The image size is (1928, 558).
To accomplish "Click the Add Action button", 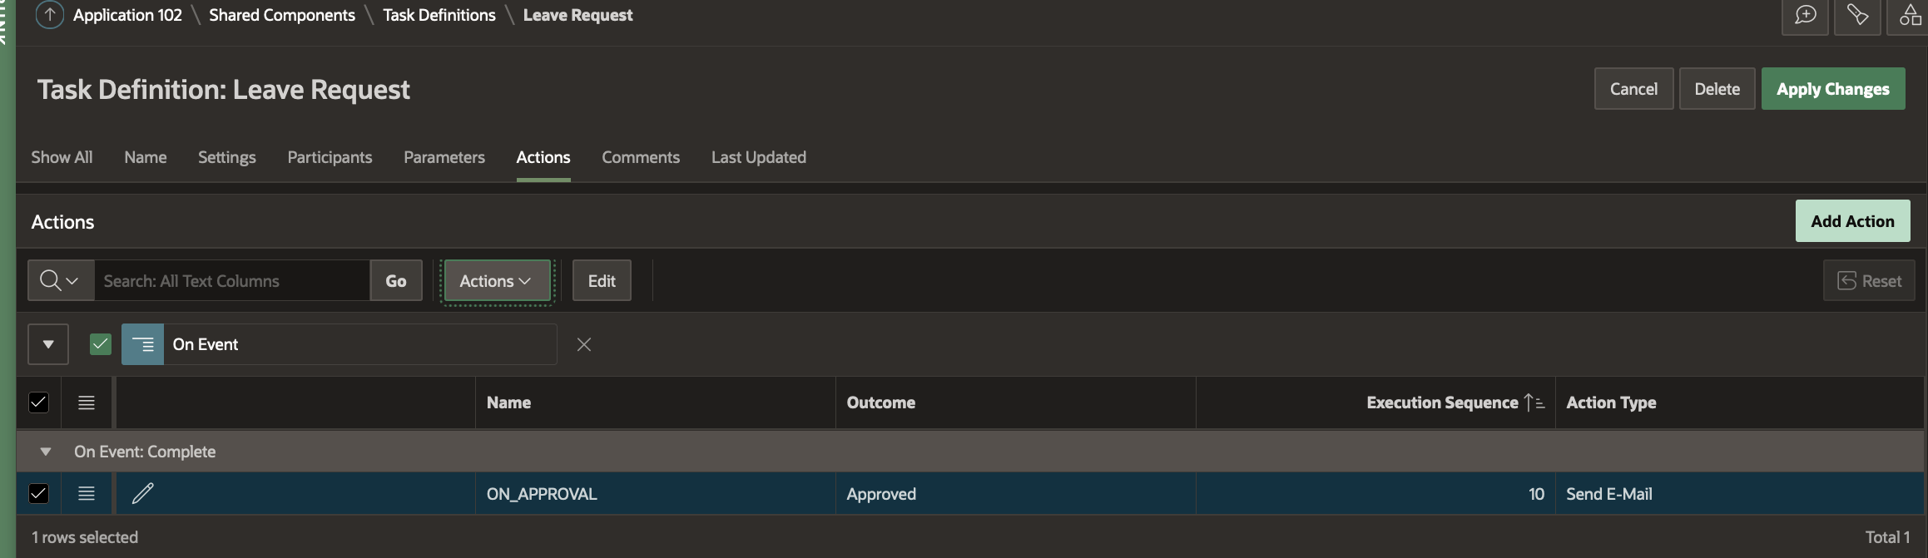I will (1852, 221).
